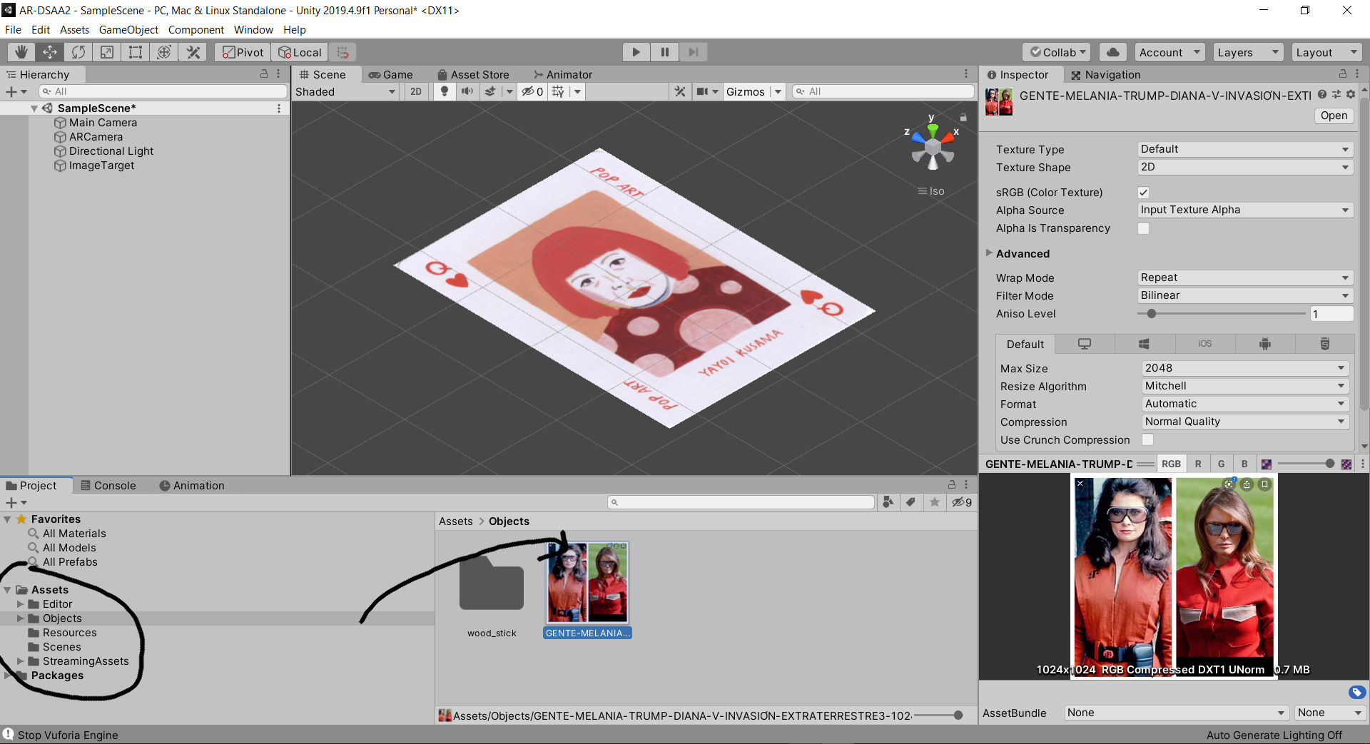
Task: Enable Use Crunch Compression checkbox
Action: pos(1147,440)
